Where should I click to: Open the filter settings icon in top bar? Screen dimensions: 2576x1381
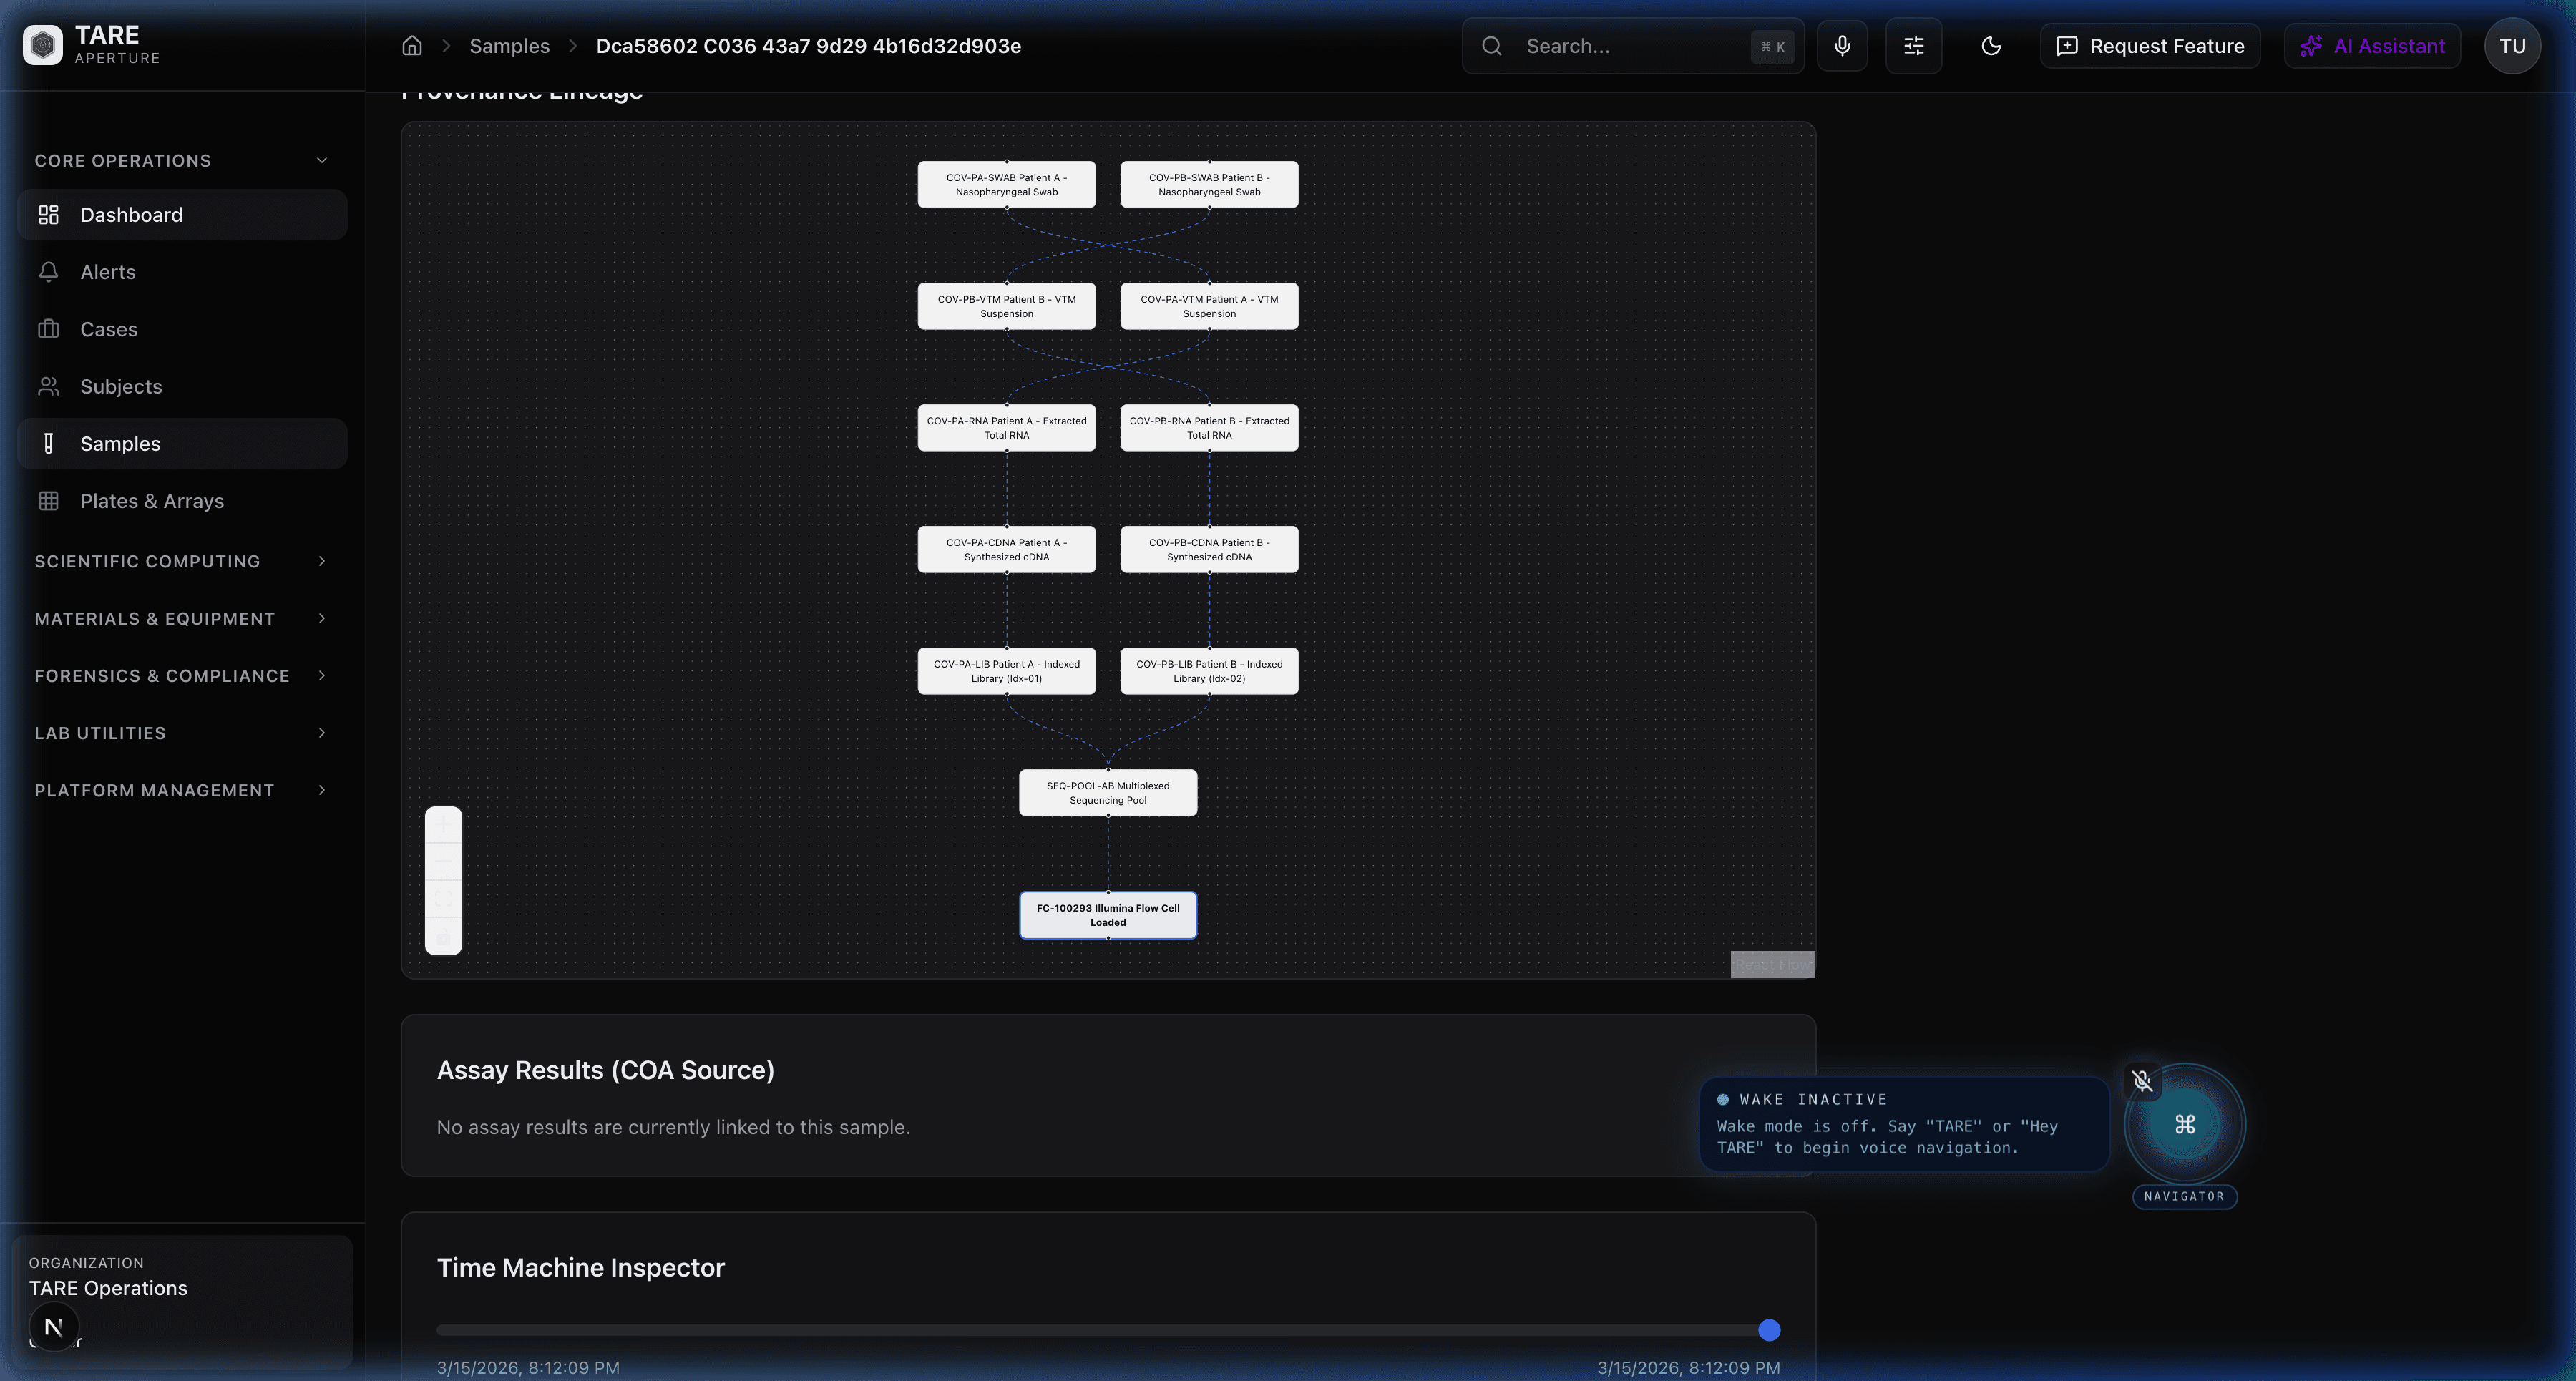click(x=1913, y=45)
